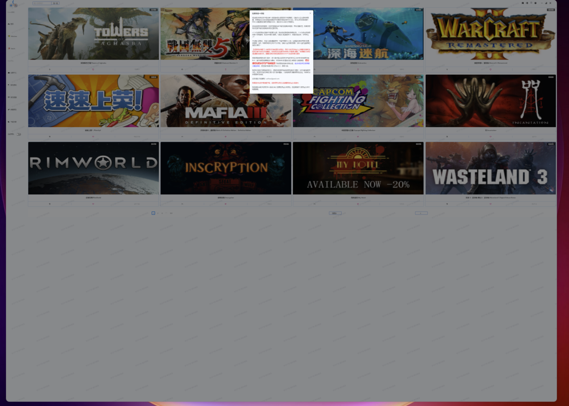Open the My Hotel game cover
The width and height of the screenshot is (569, 406).
pos(358,168)
